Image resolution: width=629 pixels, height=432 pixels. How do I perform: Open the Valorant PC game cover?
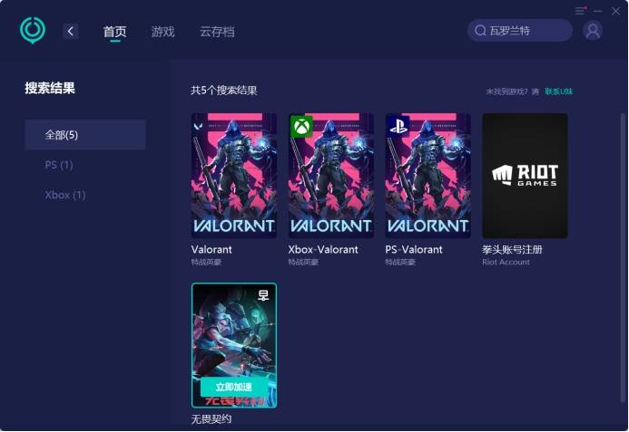[234, 176]
